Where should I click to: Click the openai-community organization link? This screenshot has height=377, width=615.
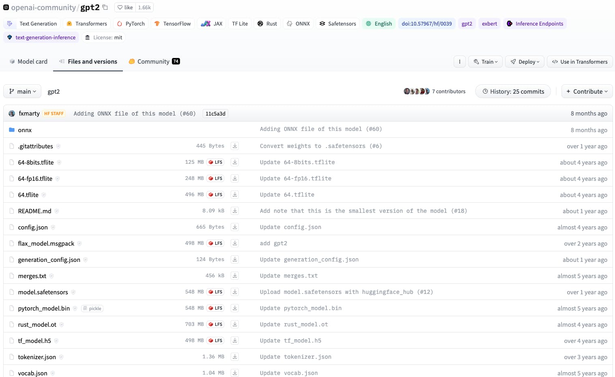point(43,7)
